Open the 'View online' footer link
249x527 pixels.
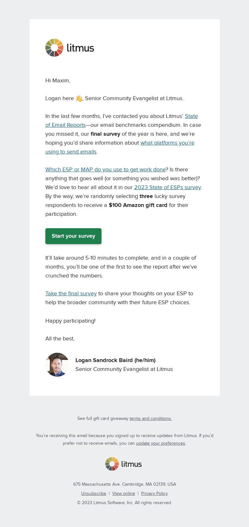(124, 493)
